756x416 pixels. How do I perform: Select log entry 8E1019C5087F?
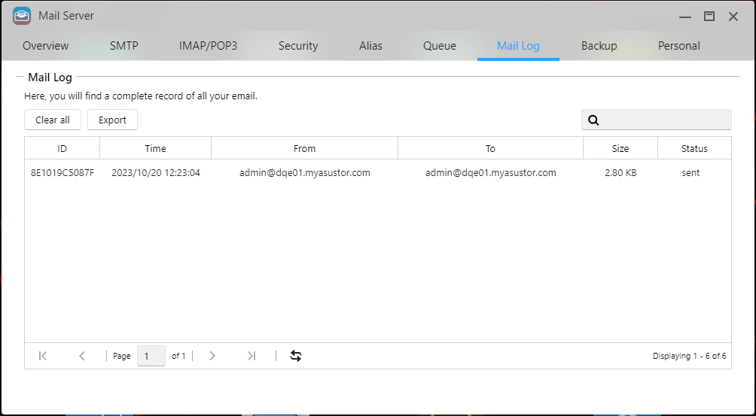[x=378, y=173]
